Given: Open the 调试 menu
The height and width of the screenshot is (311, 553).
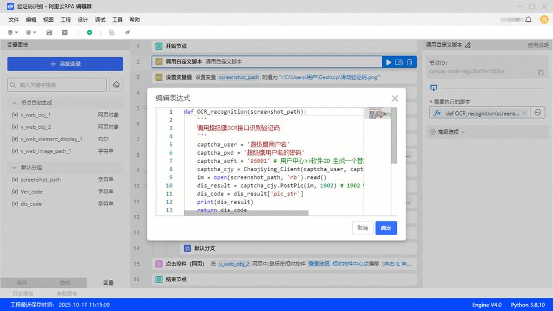Looking at the screenshot, I should point(100,20).
